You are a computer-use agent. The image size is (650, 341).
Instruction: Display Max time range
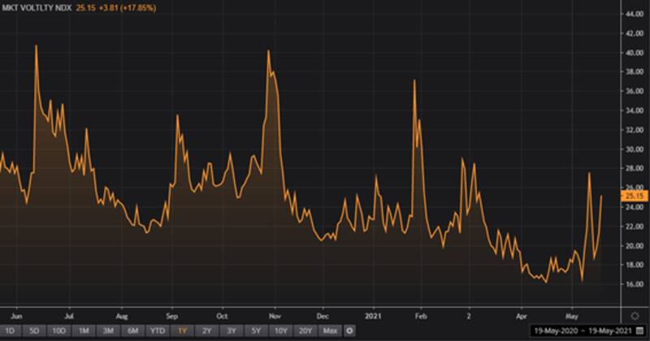point(330,330)
